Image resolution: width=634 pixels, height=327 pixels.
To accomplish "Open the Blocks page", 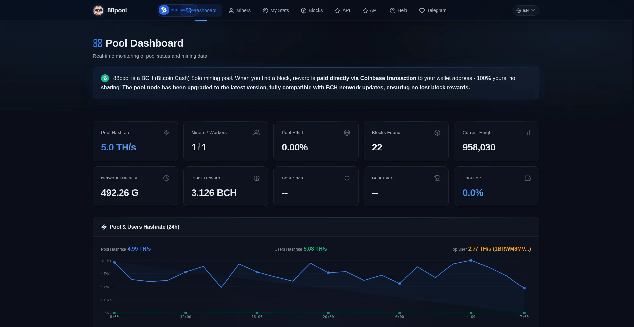I will (312, 10).
